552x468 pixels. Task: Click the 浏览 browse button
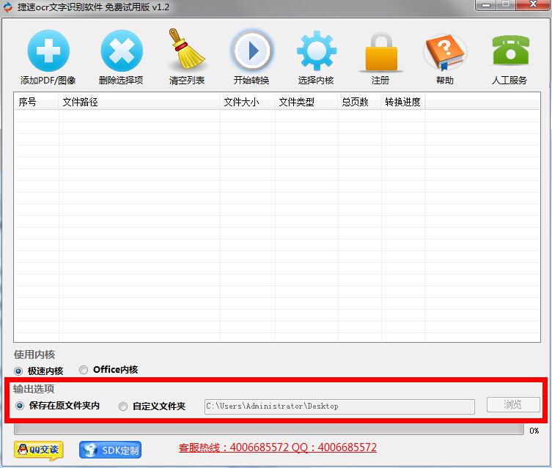pos(513,405)
